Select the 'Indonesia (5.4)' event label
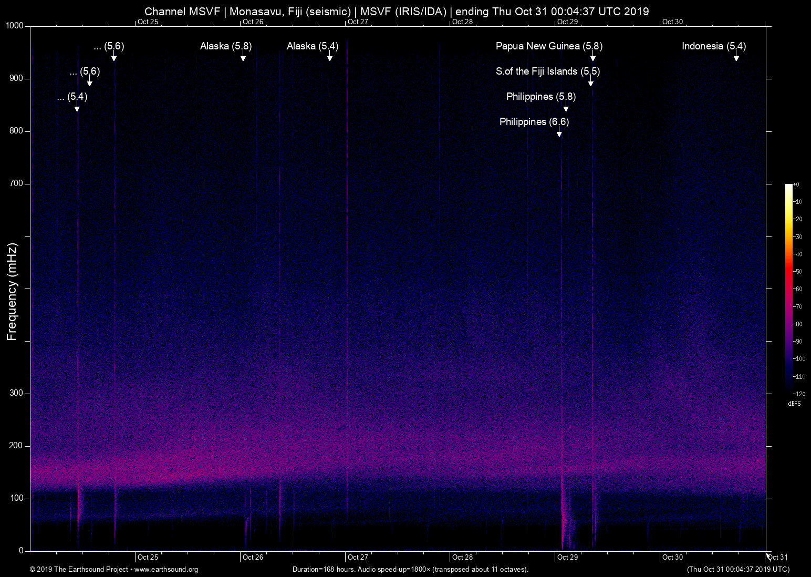This screenshot has height=577, width=811. 714,46
